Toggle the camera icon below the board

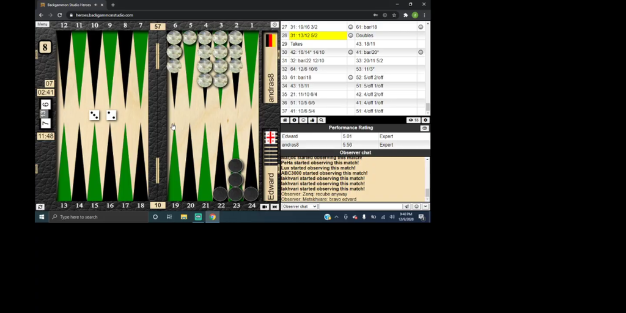point(265,207)
